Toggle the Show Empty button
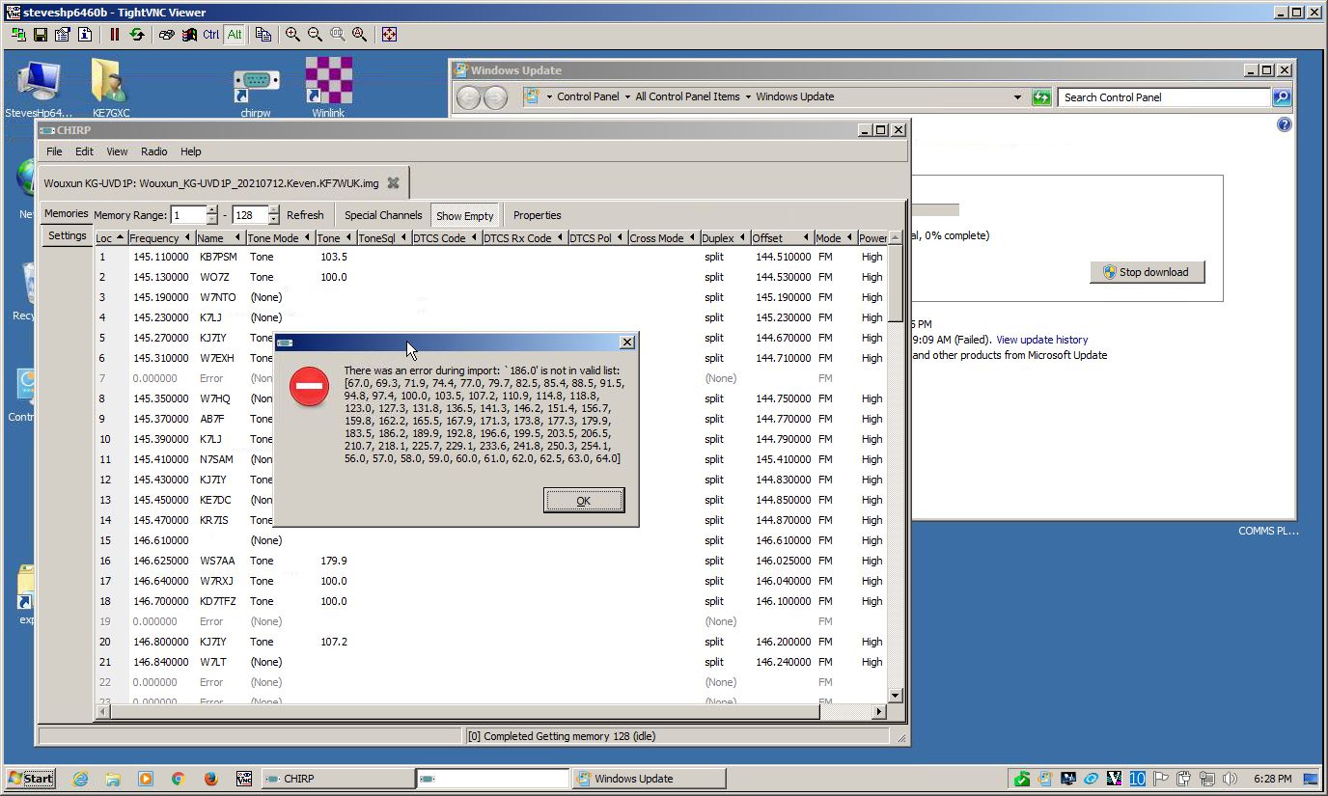 tap(464, 216)
